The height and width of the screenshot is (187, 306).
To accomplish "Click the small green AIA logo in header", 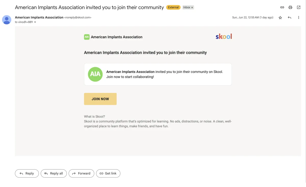I will click(87, 37).
